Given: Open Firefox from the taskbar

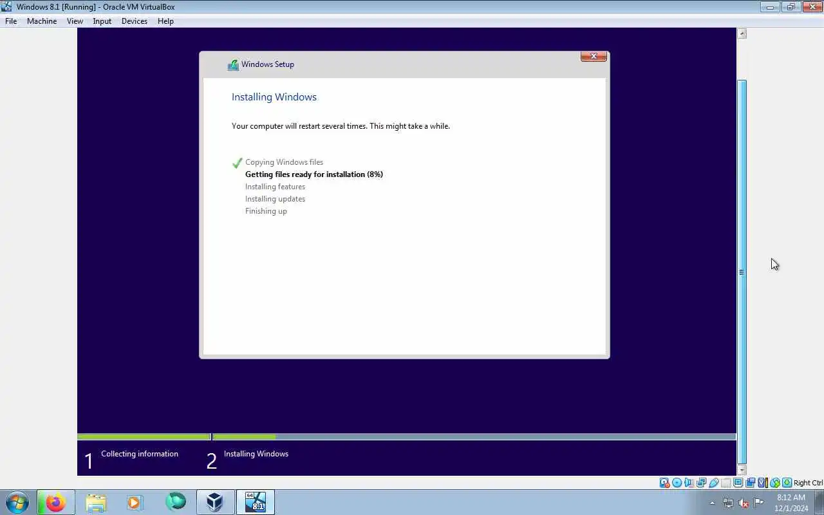Looking at the screenshot, I should [56, 502].
